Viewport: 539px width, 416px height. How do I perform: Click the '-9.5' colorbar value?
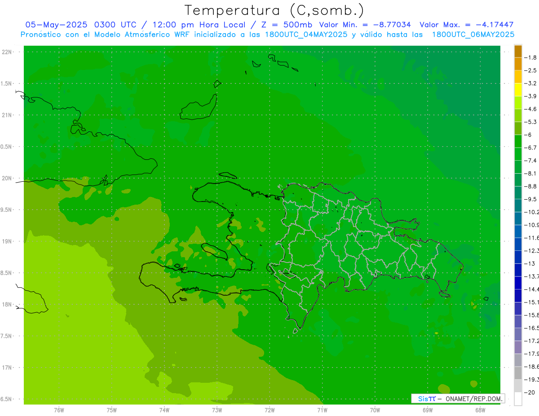(x=531, y=199)
